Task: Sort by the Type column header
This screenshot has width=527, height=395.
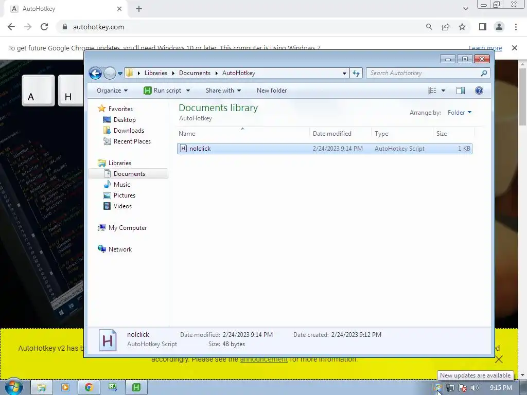Action: [x=402, y=133]
